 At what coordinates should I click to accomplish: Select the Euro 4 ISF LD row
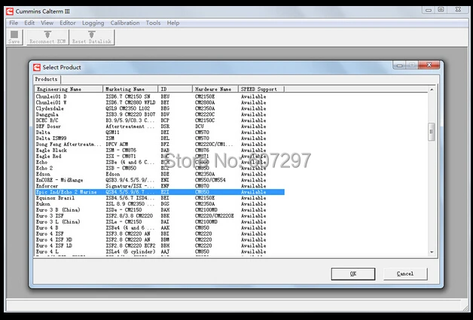click(160, 245)
